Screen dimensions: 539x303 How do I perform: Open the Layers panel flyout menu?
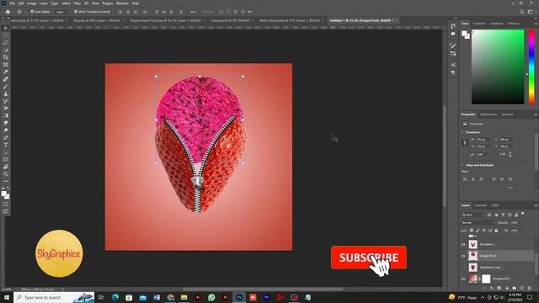coord(536,205)
